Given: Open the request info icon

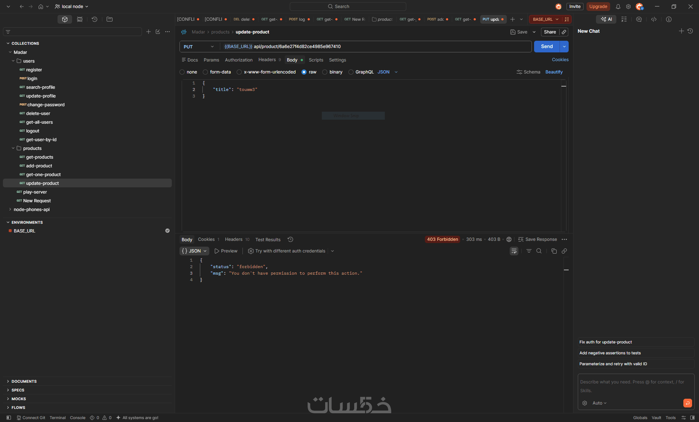Looking at the screenshot, I should click(669, 19).
